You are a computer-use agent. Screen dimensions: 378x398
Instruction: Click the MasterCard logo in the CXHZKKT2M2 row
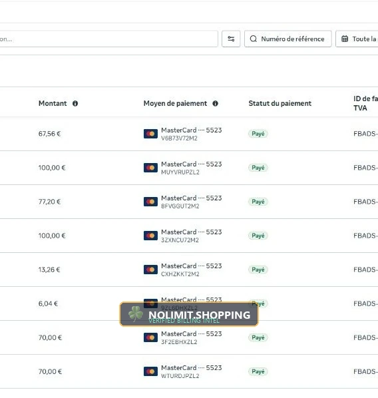150,270
